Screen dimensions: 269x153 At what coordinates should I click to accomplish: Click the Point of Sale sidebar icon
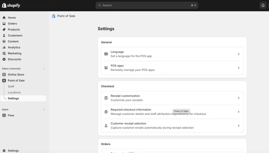(4, 80)
